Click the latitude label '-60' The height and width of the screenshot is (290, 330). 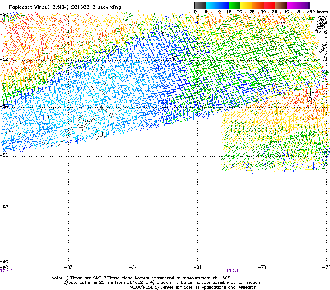tap(4, 262)
